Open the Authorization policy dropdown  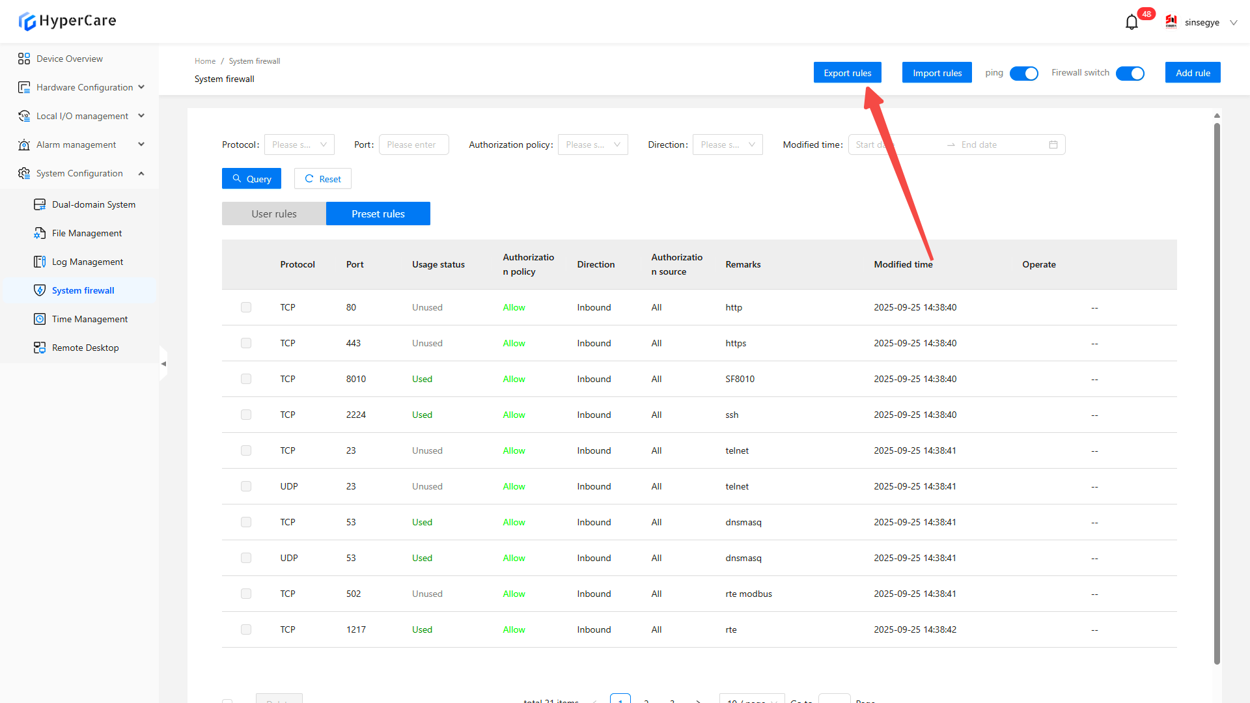pyautogui.click(x=592, y=145)
